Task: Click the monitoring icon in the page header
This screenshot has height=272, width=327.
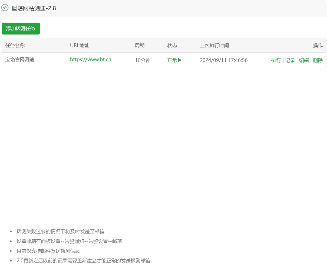Action: 5,8
